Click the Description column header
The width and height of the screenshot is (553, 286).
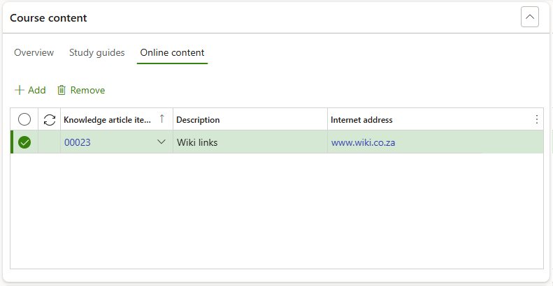coord(198,120)
